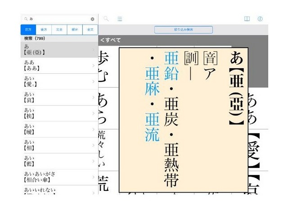Click the 亜熱帯 word in the entry
The width and height of the screenshot is (288, 207).
click(x=171, y=165)
